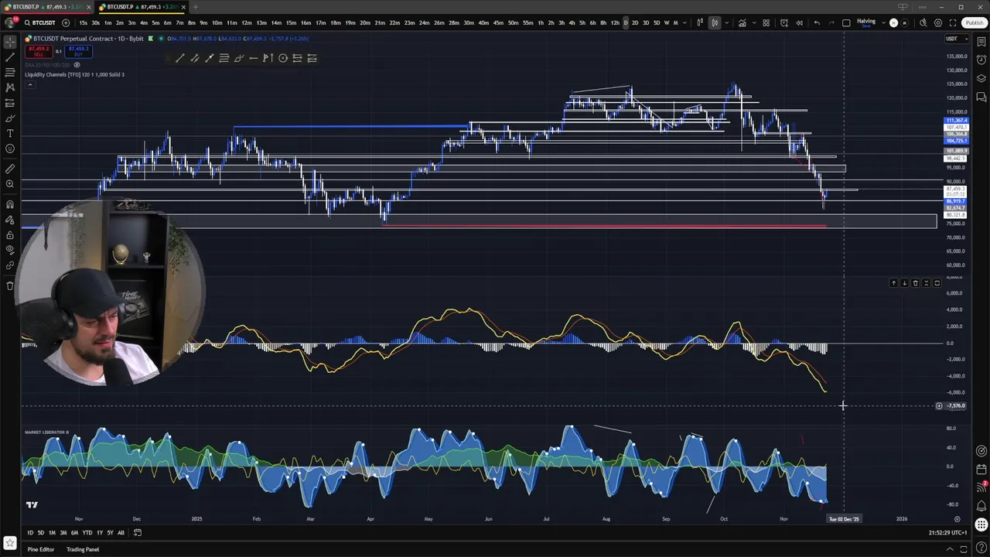
Task: Start bar replay mode
Action: coord(799,23)
